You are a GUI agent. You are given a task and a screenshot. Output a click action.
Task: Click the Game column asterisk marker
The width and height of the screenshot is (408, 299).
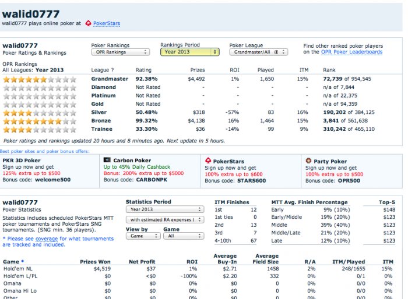click(x=22, y=261)
